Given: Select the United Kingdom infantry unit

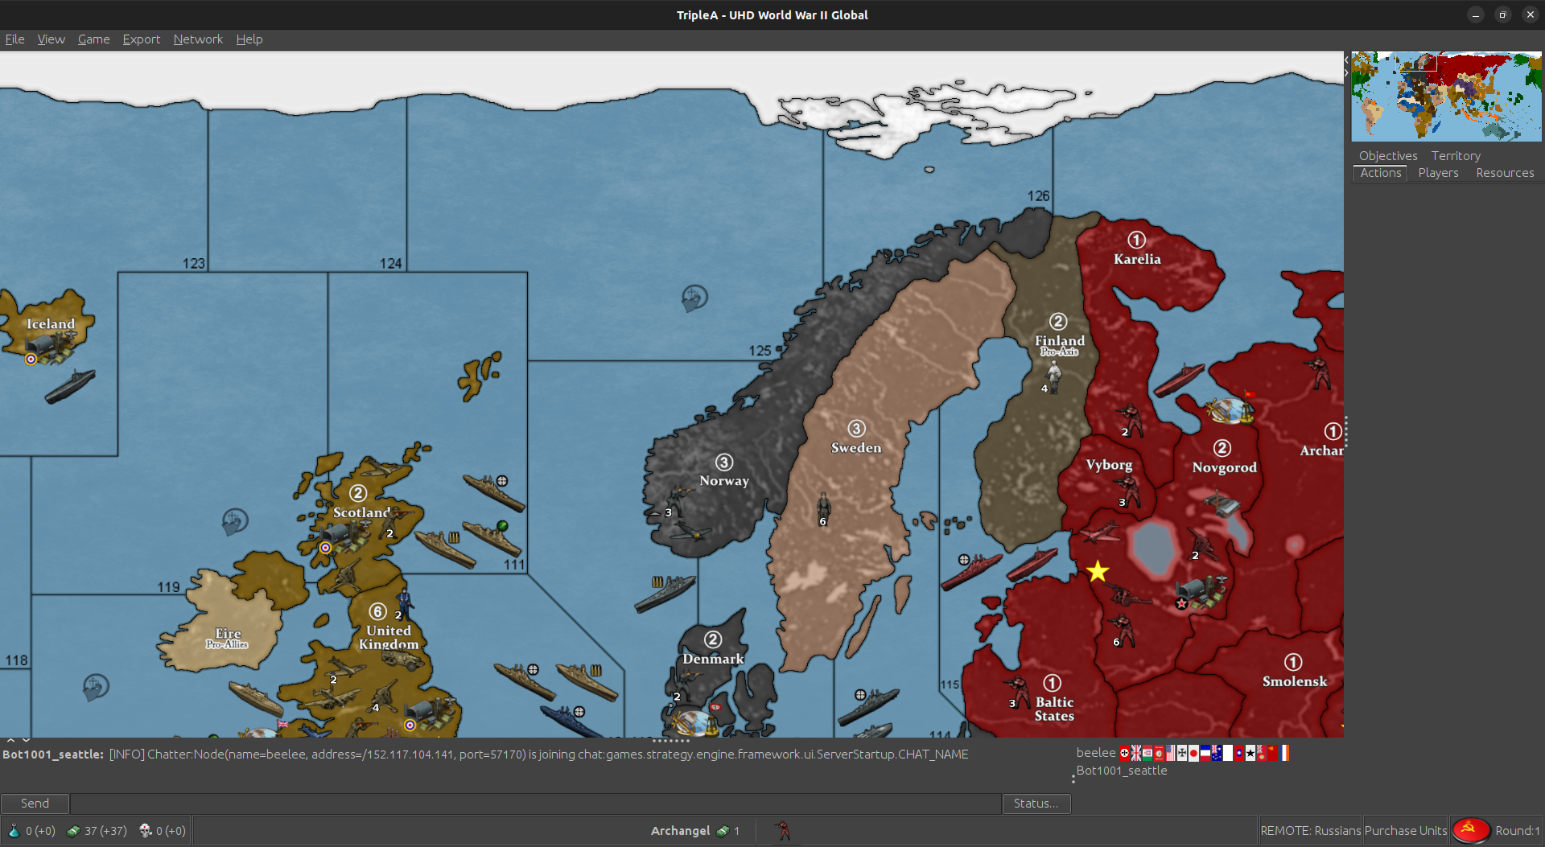Looking at the screenshot, I should 405,602.
